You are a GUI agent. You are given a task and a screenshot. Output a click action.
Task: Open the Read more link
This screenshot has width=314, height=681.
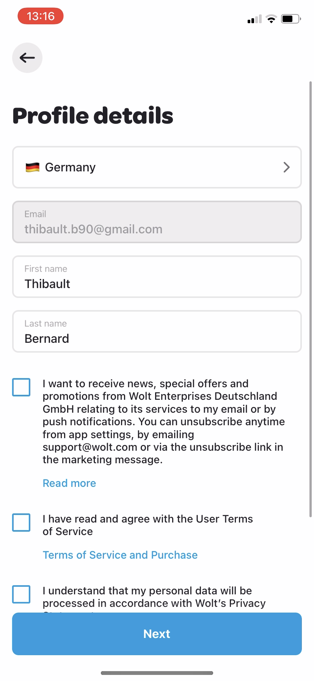(69, 483)
